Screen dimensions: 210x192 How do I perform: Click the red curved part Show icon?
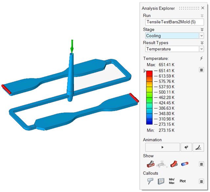pyautogui.click(x=174, y=164)
